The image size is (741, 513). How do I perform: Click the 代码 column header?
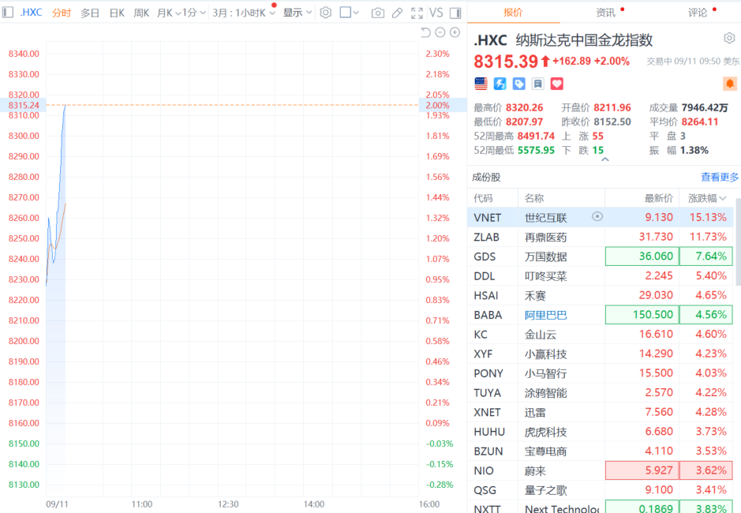[x=483, y=198]
